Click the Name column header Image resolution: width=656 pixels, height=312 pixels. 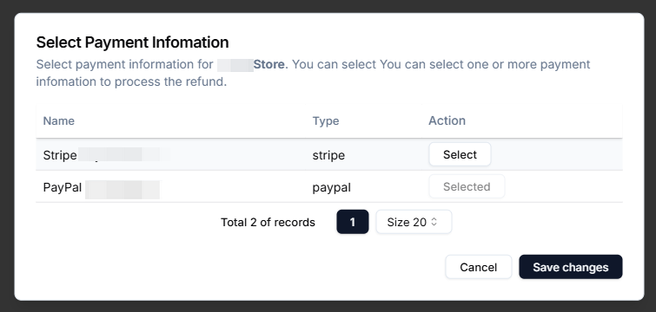click(x=58, y=121)
